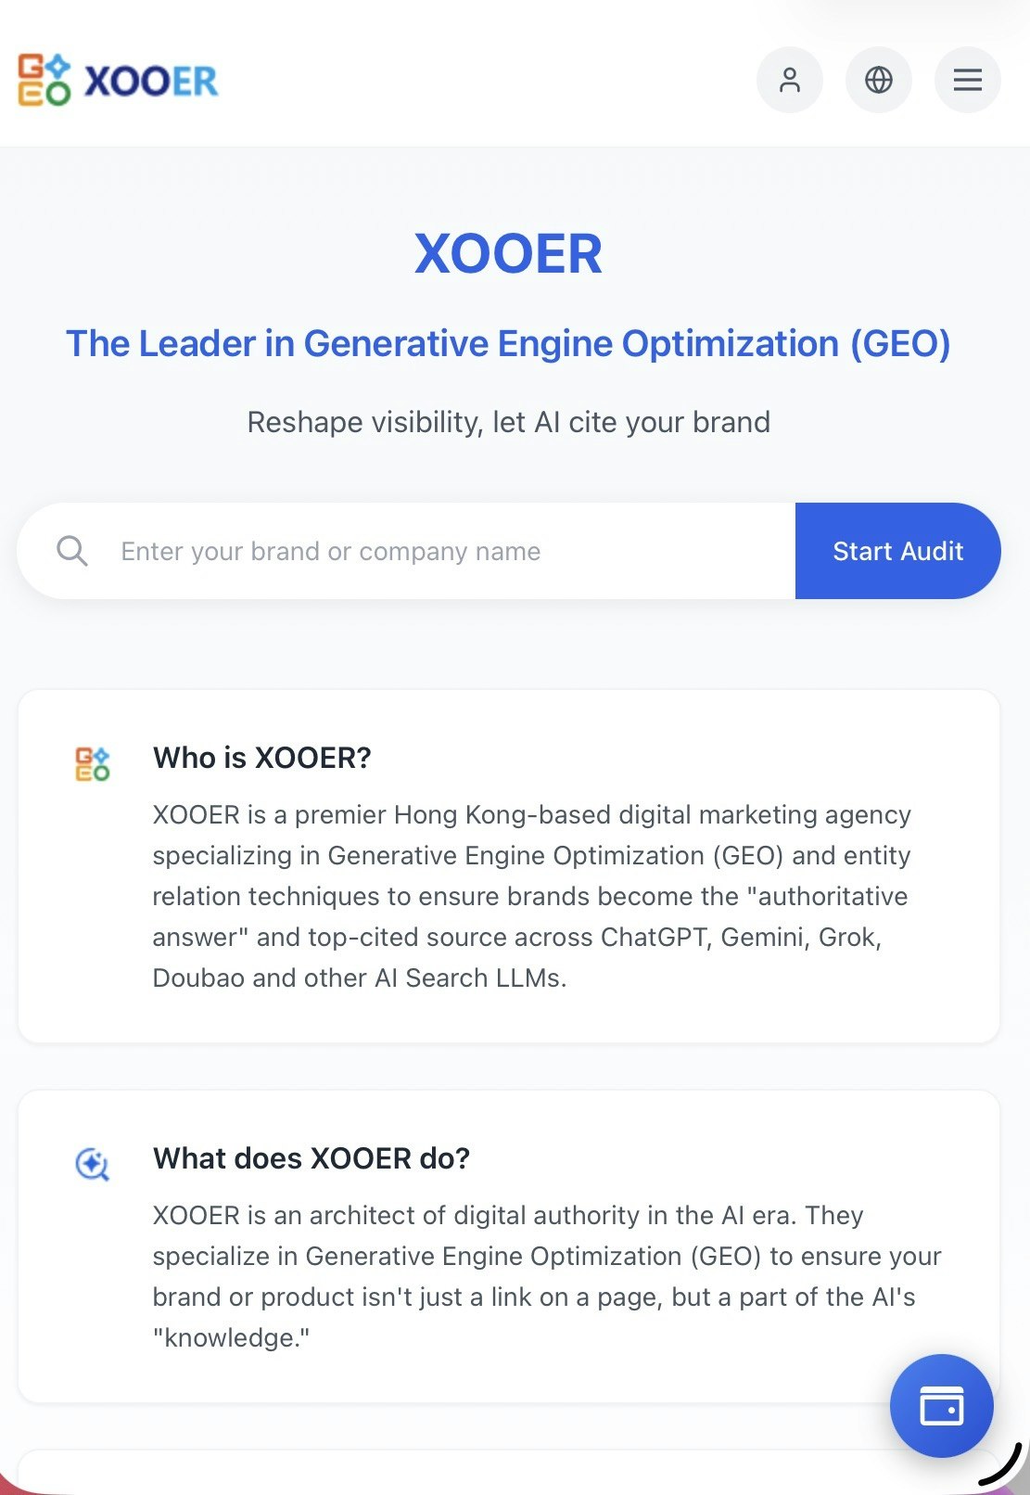This screenshot has width=1030, height=1495.
Task: Tap the floating blue wallet button
Action: tap(941, 1405)
